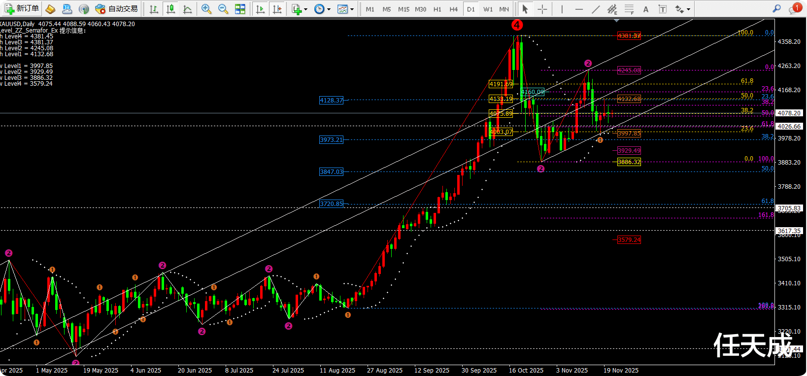Image resolution: width=807 pixels, height=376 pixels.
Task: Zoom in on the chart
Action: [x=206, y=9]
